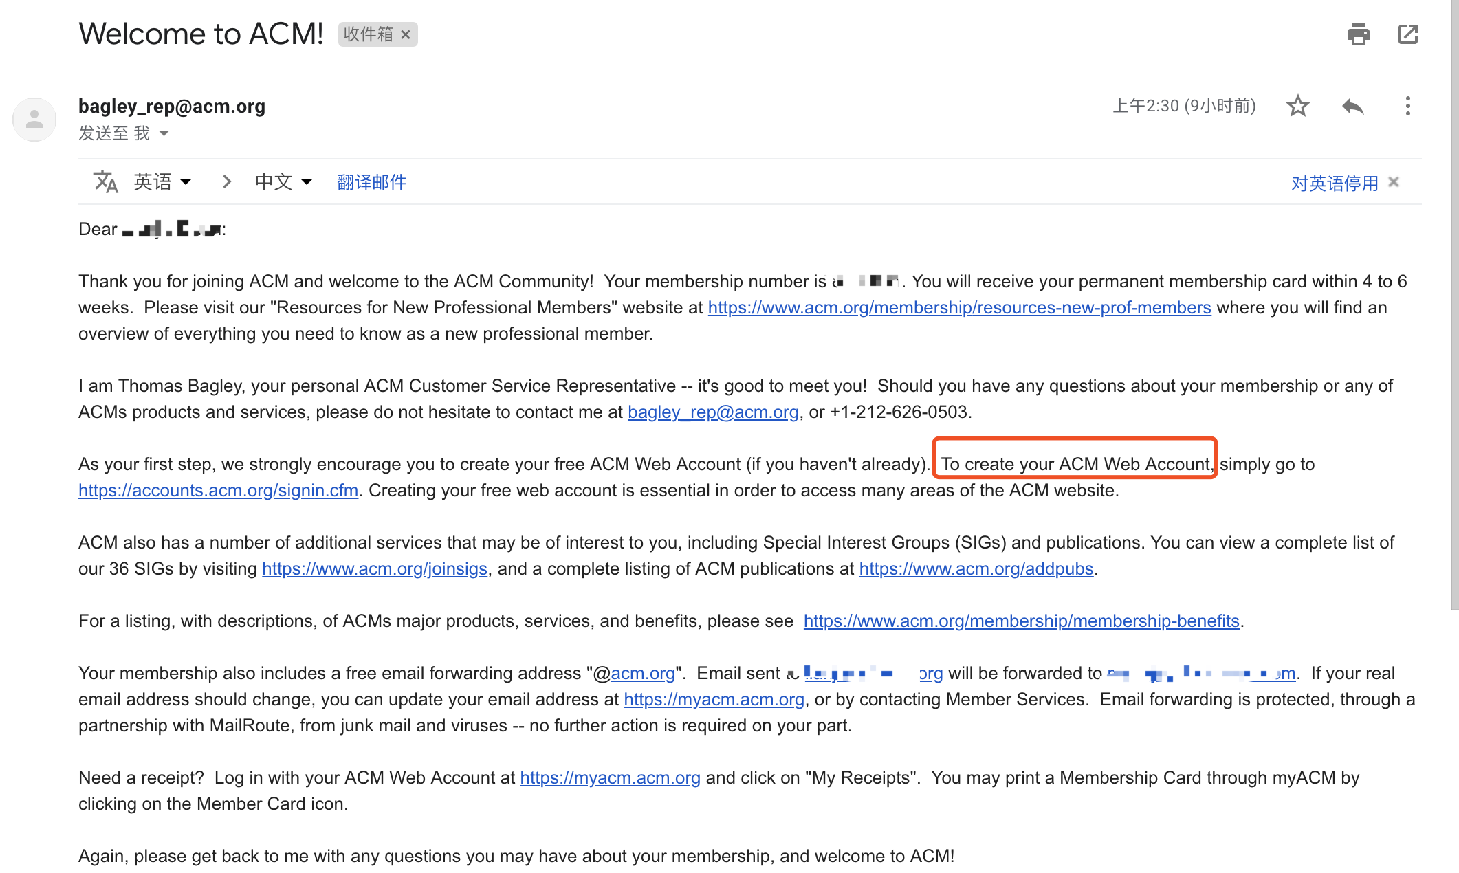
Task: Click the reply arrow icon
Action: coord(1352,106)
